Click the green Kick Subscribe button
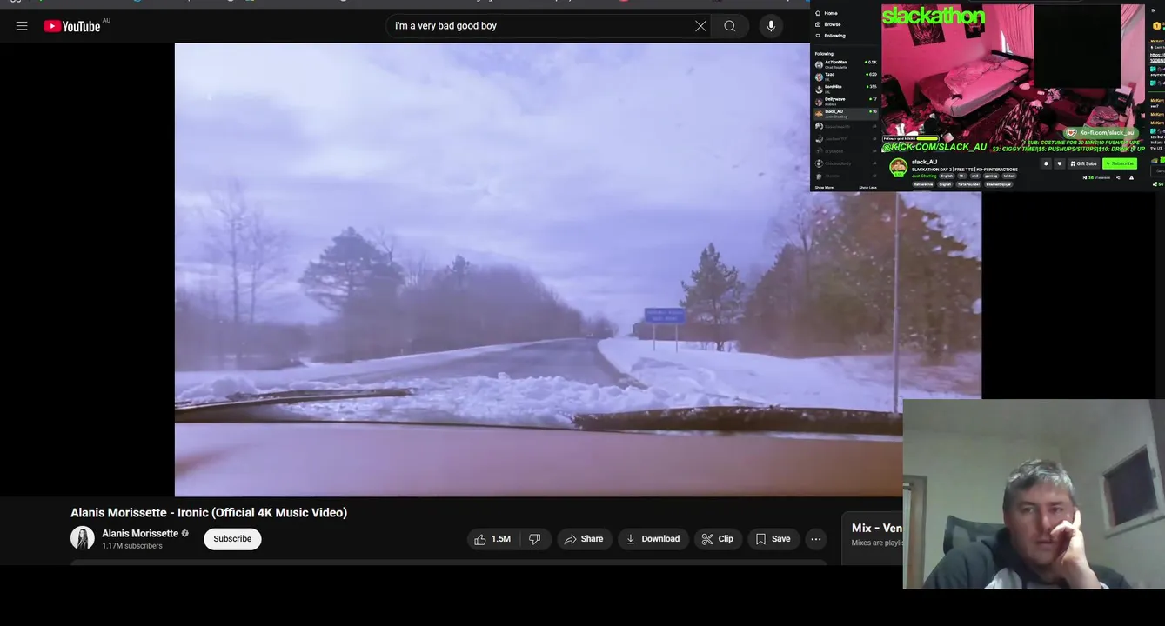The width and height of the screenshot is (1165, 626). [x=1120, y=163]
